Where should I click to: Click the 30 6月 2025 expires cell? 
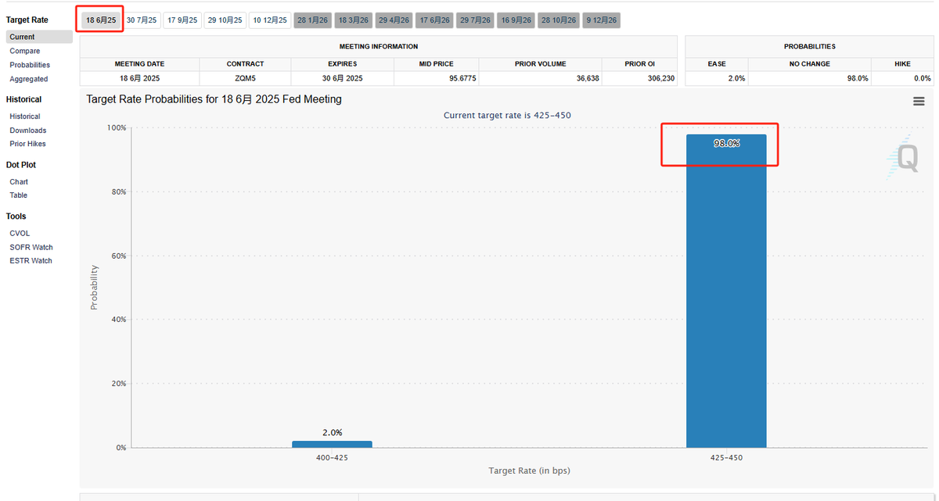[x=342, y=78]
